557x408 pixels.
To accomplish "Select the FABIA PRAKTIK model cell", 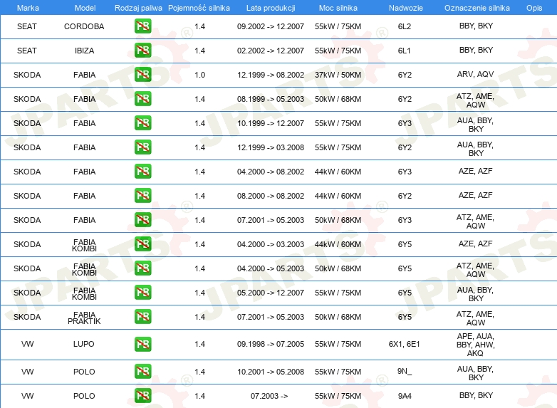I will click(x=84, y=318).
